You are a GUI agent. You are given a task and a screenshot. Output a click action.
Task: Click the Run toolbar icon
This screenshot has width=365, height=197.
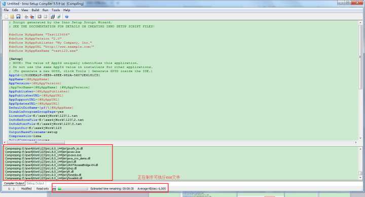click(40, 17)
